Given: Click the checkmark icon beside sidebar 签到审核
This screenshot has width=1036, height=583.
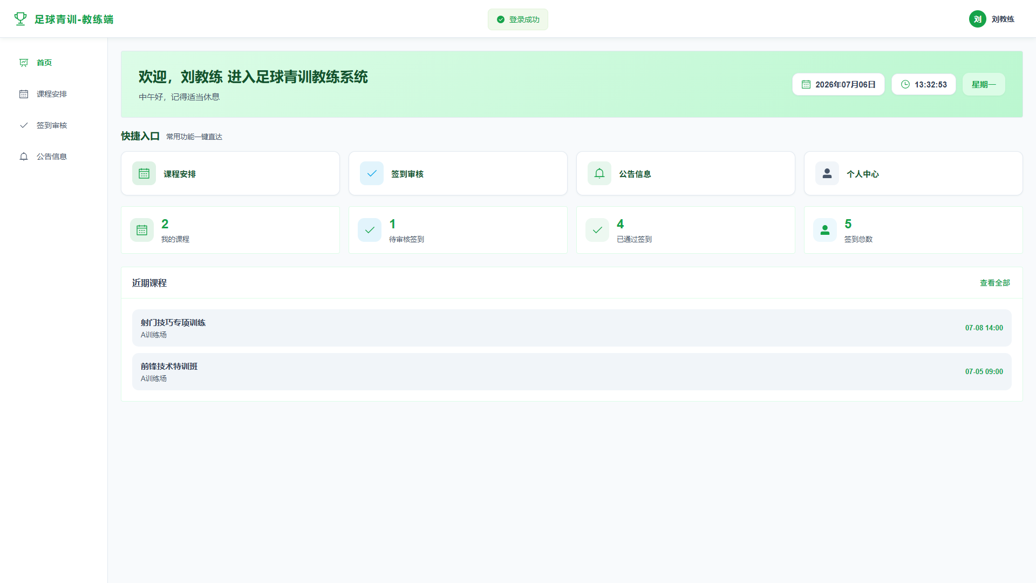Looking at the screenshot, I should tap(24, 125).
